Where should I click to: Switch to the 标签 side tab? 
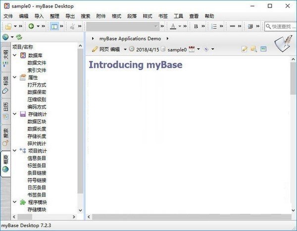pos(5,85)
